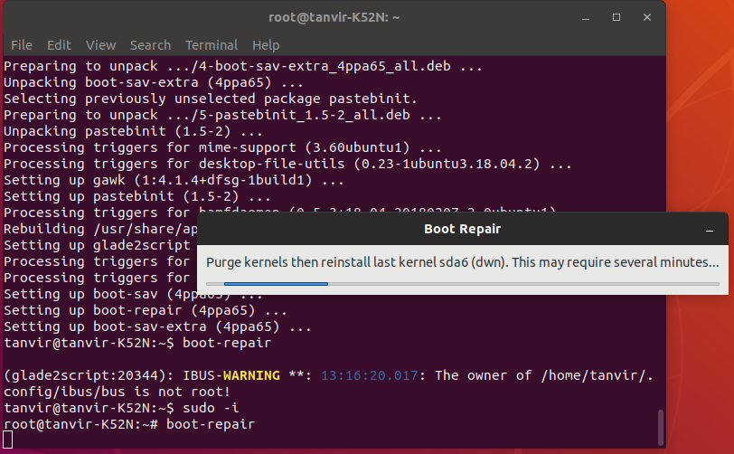Click 'config/ibus/bus is not root!' line

117,392
